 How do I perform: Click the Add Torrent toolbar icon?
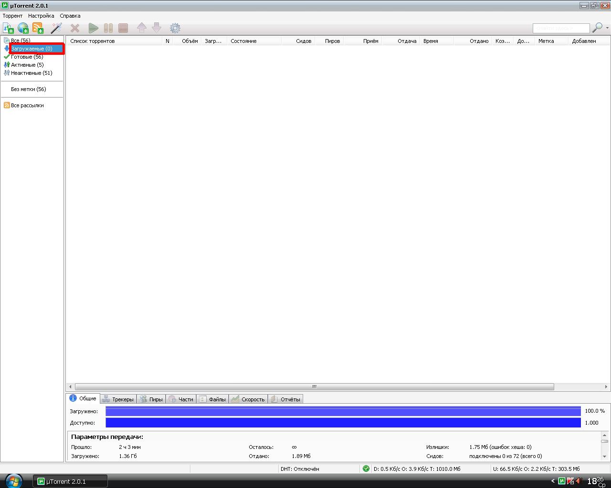tap(8, 28)
